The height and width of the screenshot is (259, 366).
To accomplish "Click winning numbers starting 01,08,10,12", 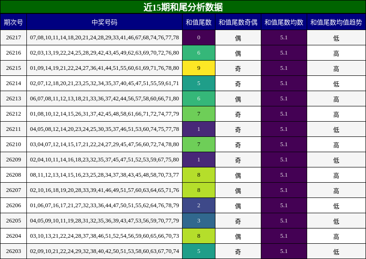I will click(104, 114).
